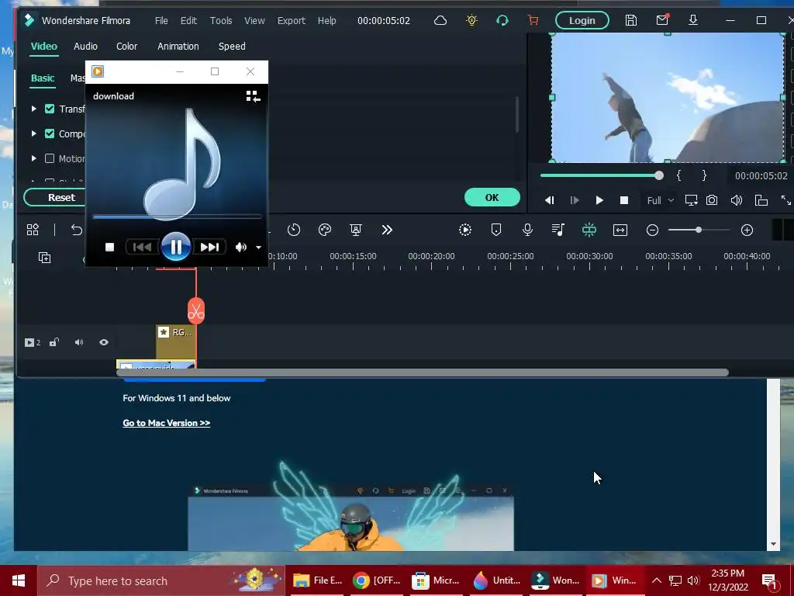Mute track 2 audio
794x596 pixels.
(x=79, y=342)
